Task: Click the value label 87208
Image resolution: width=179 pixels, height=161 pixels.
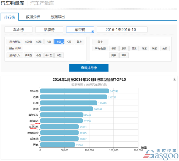Action: pyautogui.click(x=87, y=121)
